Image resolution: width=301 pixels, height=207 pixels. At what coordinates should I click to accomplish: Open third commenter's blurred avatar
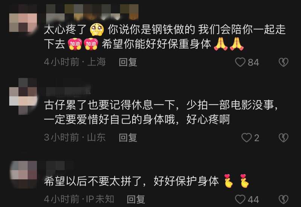coord(23,175)
